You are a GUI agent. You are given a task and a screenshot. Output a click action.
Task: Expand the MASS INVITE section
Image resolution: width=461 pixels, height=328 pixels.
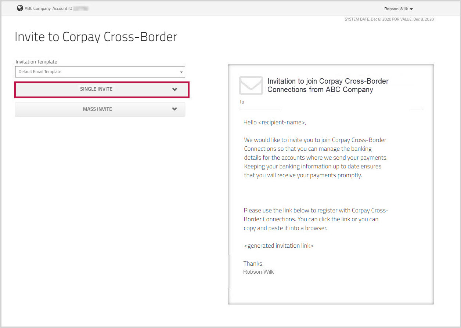pyautogui.click(x=100, y=109)
